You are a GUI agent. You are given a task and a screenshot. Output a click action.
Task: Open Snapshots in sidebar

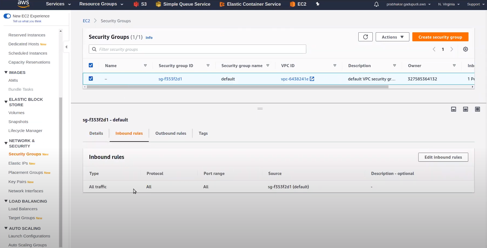pyautogui.click(x=18, y=122)
